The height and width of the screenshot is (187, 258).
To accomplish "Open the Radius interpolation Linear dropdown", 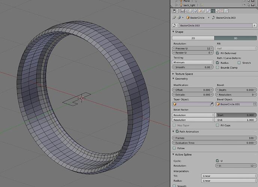I will click(x=229, y=181).
